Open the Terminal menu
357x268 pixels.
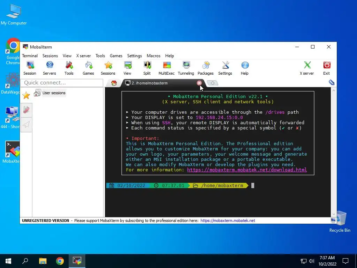30,56
